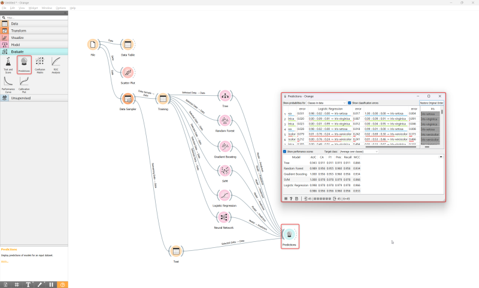
Task: Expand the Data category in the toolbox
Action: coord(34,23)
